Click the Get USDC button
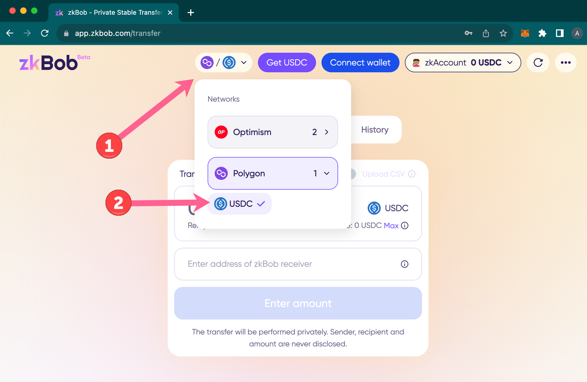The width and height of the screenshot is (587, 382). pos(287,62)
